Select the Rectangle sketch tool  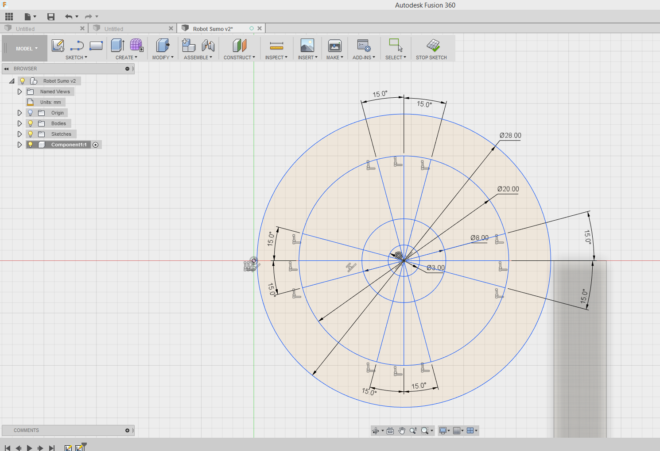point(96,45)
